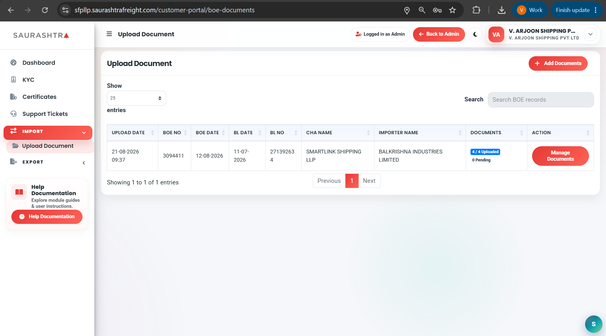The image size is (606, 336).
Task: Select page 1 in pagination
Action: 352,181
